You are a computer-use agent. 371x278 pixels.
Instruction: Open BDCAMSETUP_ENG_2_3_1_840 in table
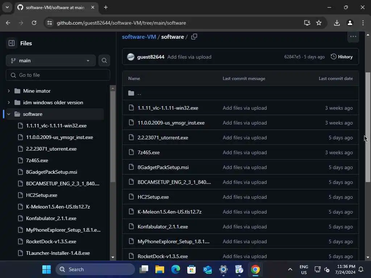174,182
